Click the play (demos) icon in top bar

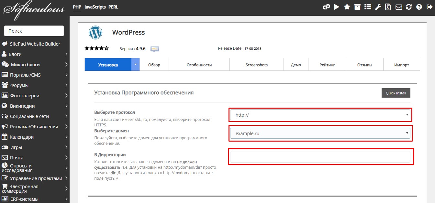click(337, 7)
